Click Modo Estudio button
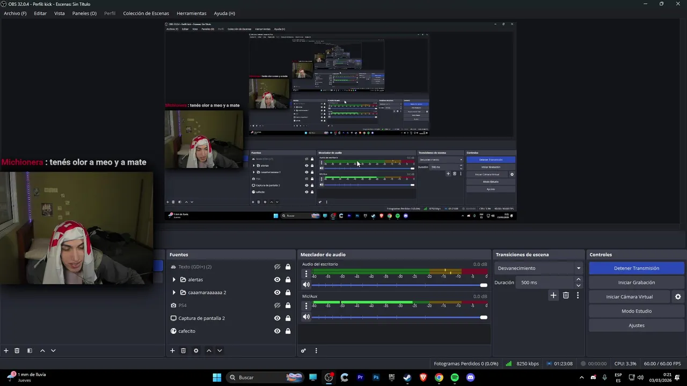Image resolution: width=687 pixels, height=386 pixels. tap(637, 311)
